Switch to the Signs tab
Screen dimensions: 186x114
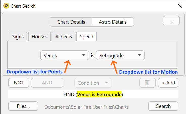(x=18, y=37)
